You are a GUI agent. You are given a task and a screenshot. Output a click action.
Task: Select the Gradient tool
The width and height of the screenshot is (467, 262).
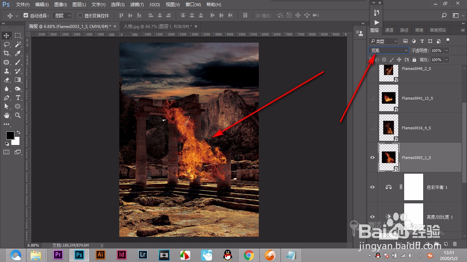pos(18,80)
